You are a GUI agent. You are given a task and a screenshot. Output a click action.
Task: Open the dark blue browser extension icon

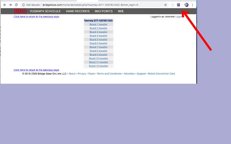(x=178, y=5)
